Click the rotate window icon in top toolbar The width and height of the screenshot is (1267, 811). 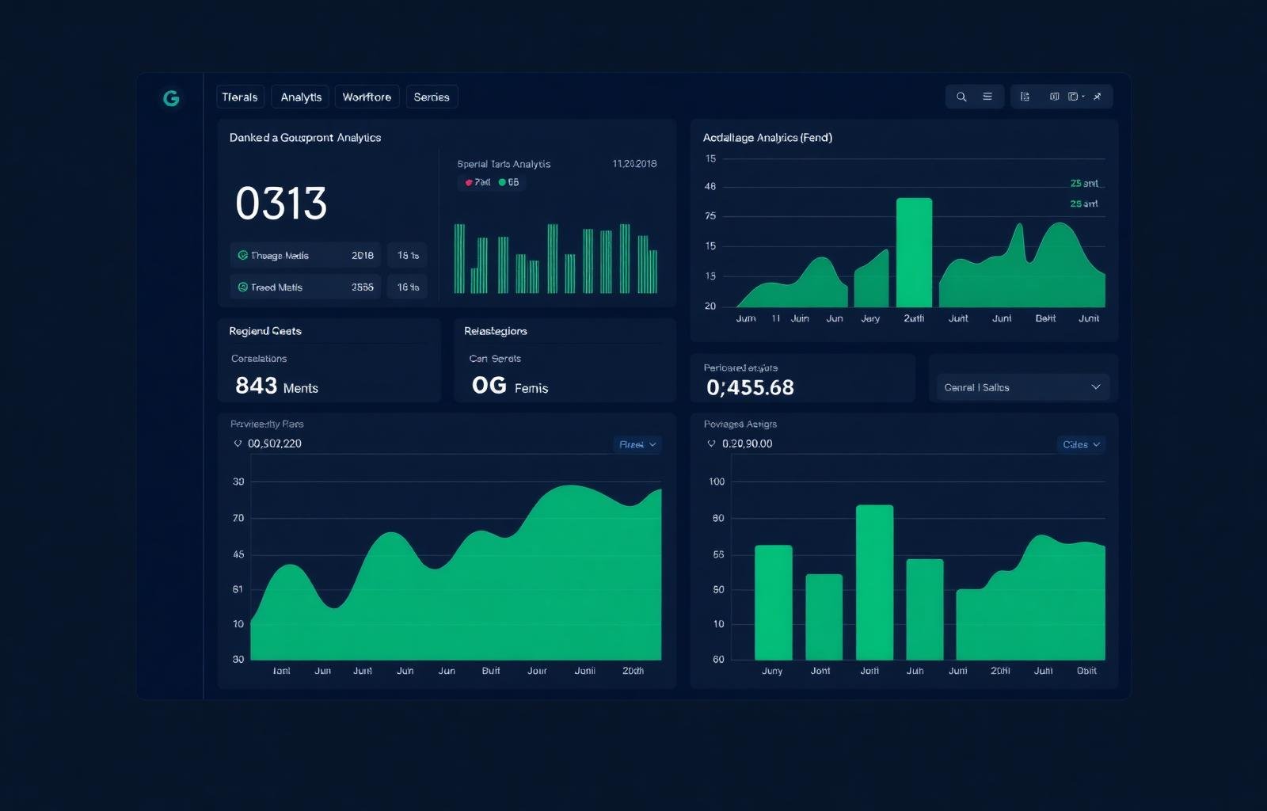pyautogui.click(x=1073, y=97)
